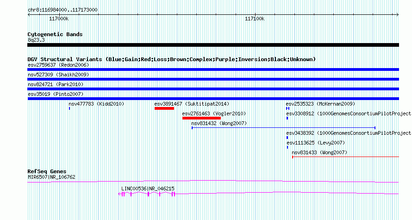Click esv2761463 (Vogler2010) label
This screenshot has width=412, height=220.
(214, 113)
